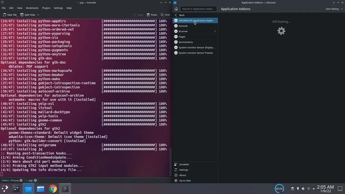The width and height of the screenshot is (345, 194).
Task: Open the clipboard tray icon
Action: coord(292,189)
